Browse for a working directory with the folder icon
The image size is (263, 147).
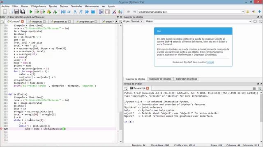click(247, 12)
